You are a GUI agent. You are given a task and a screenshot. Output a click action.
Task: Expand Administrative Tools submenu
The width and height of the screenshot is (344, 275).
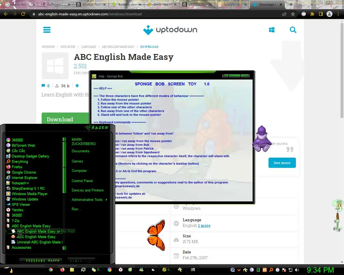pos(89,200)
